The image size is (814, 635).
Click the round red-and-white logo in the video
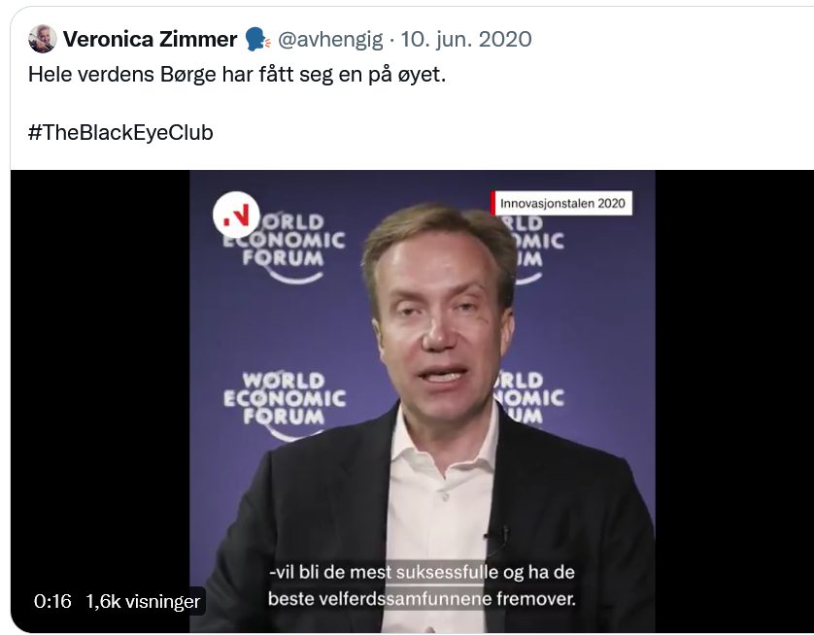[x=236, y=215]
